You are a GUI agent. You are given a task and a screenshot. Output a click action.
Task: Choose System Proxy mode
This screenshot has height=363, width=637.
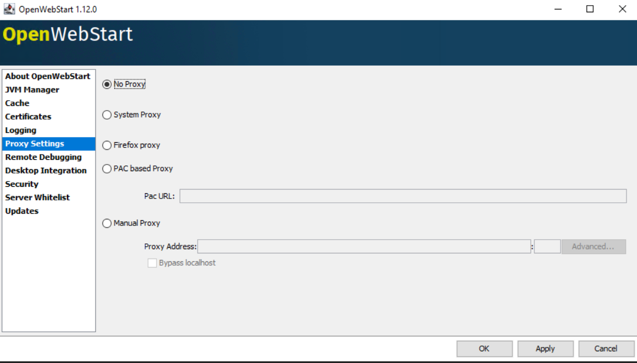107,114
